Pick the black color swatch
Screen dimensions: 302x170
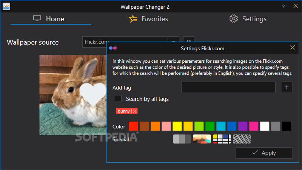[287, 126]
